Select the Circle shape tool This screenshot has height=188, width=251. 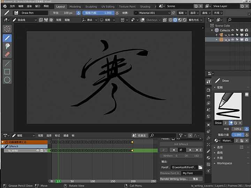[x=7, y=80]
